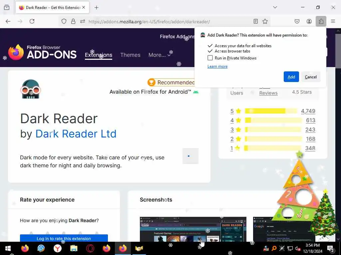This screenshot has height=255, width=341.
Task: Click the Firefox Add-ons logo
Action: click(42, 52)
